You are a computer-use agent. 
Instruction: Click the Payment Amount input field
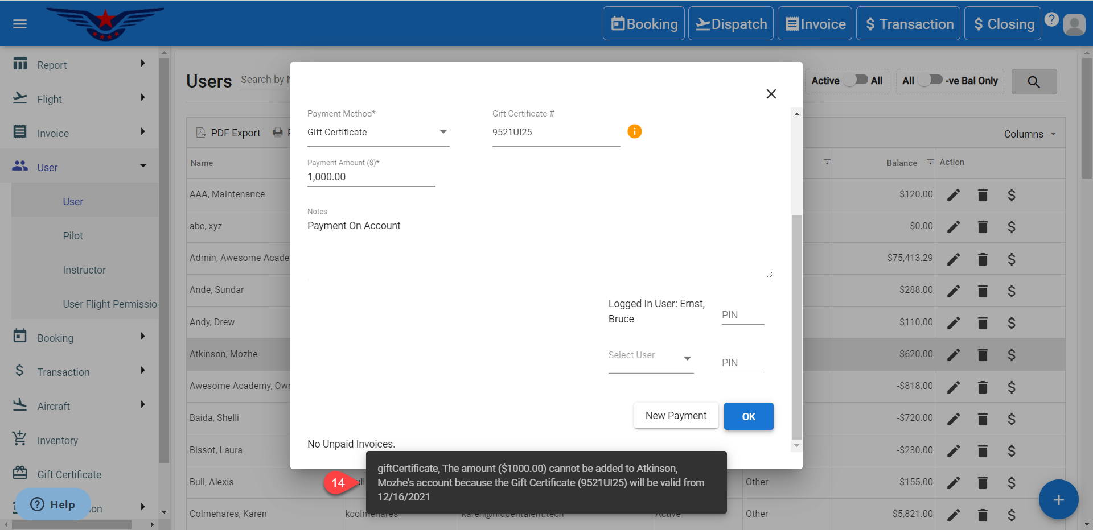coord(371,177)
